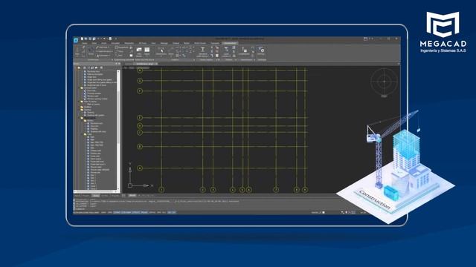
Task: Open the gear settings icon in ribbon
Action: (261, 50)
